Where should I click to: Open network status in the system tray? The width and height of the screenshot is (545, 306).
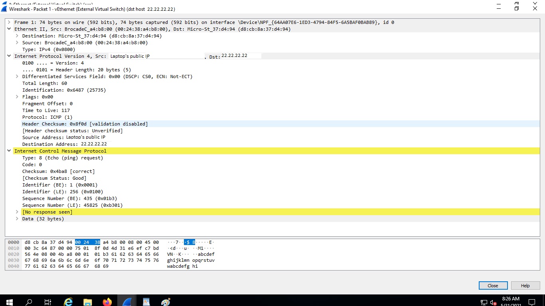coord(484,302)
